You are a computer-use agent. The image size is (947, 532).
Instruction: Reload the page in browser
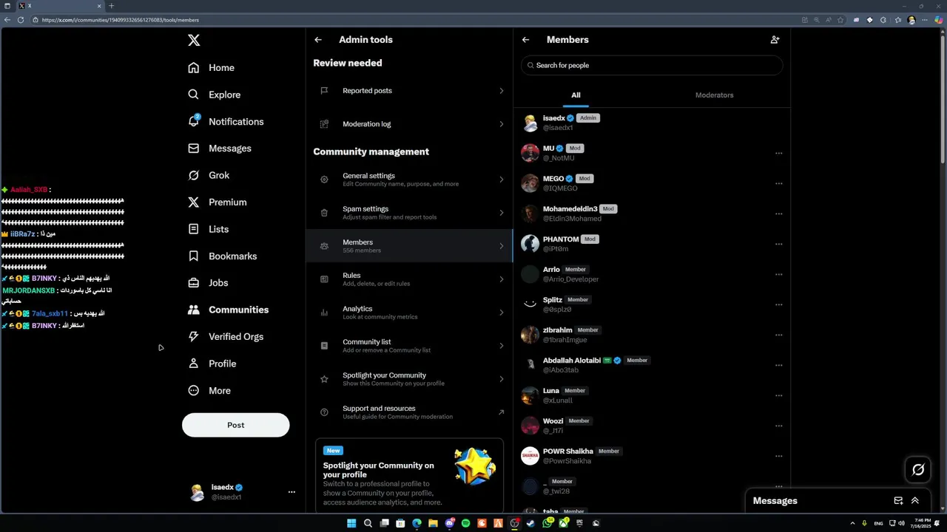[x=20, y=20]
